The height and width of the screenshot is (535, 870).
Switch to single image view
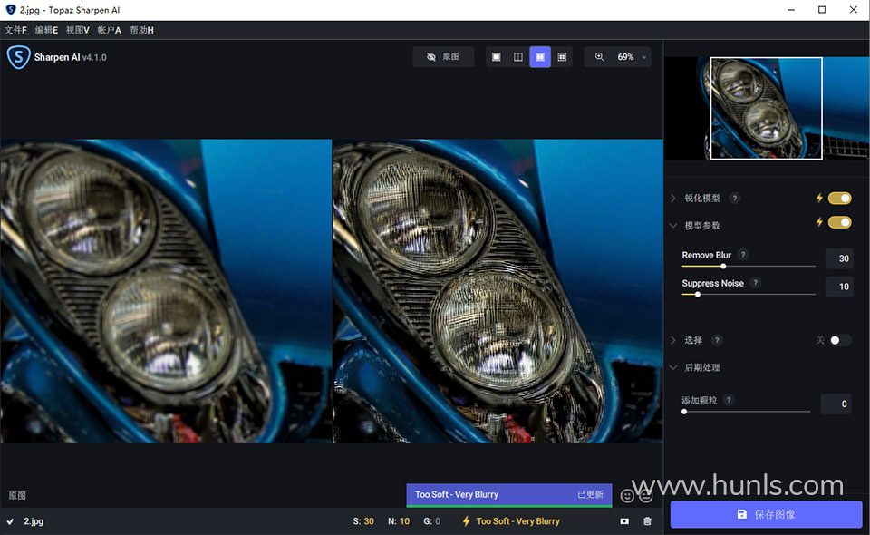[496, 57]
